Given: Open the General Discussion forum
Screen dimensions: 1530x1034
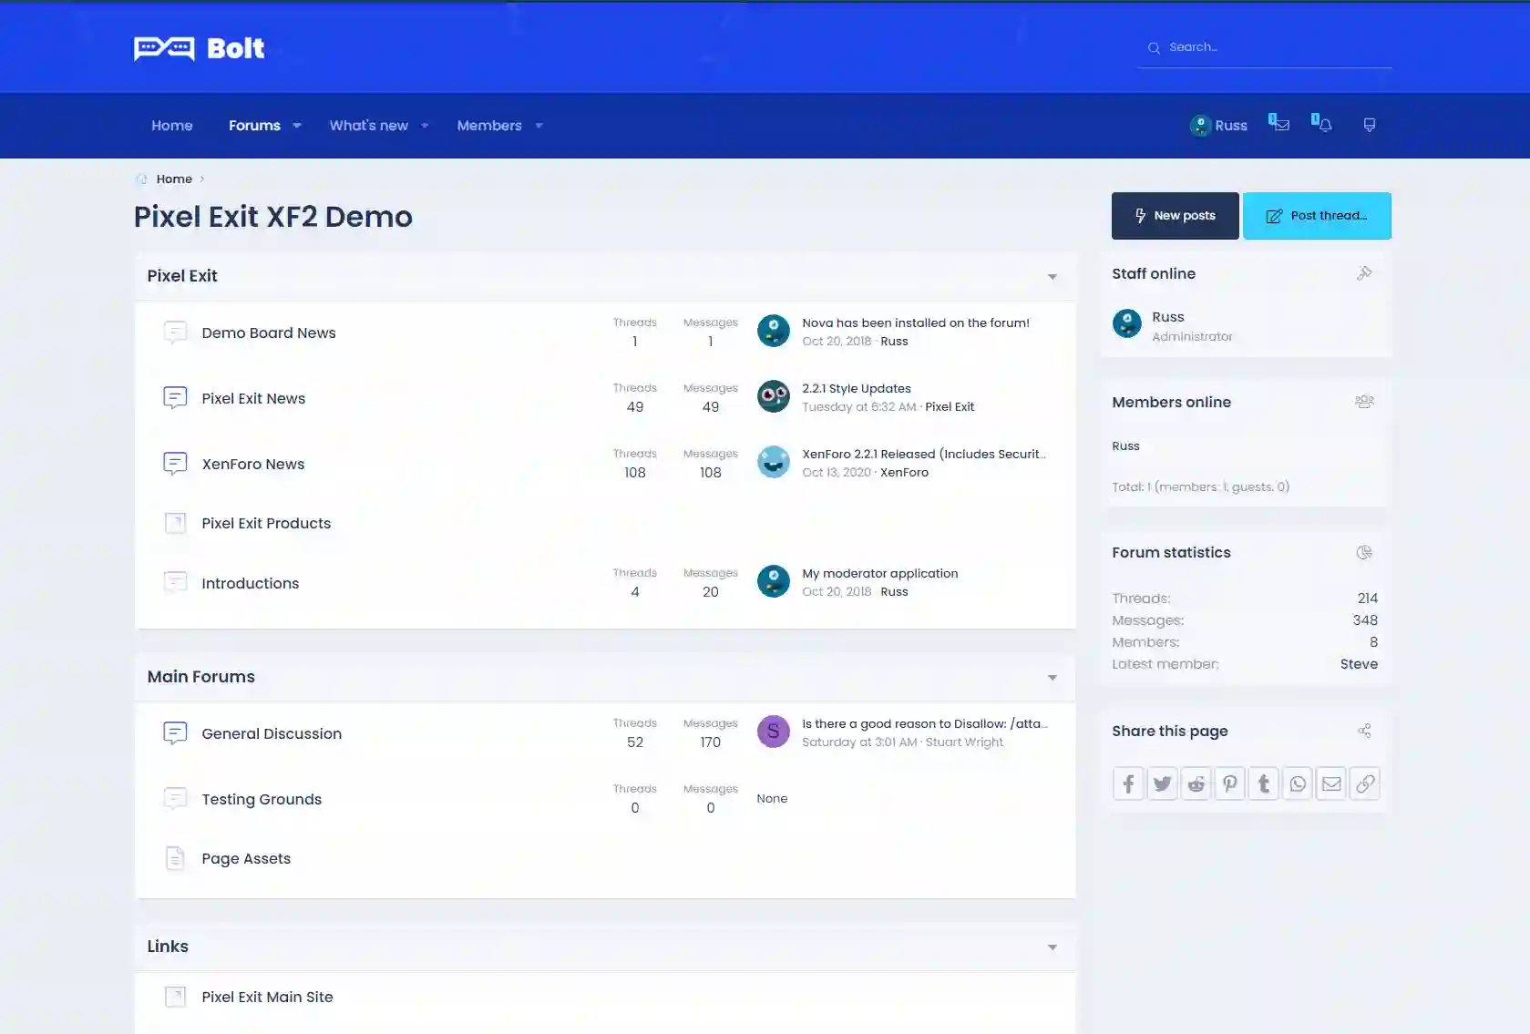Looking at the screenshot, I should pos(272,733).
